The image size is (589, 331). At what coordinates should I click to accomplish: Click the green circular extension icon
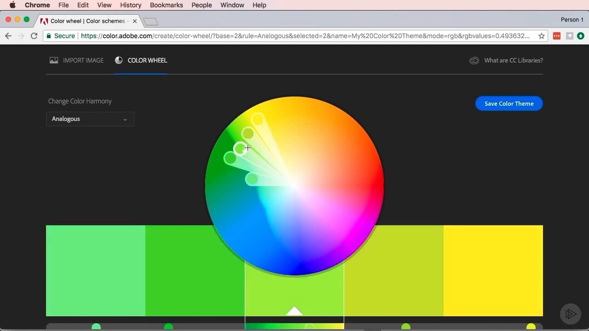(x=581, y=36)
